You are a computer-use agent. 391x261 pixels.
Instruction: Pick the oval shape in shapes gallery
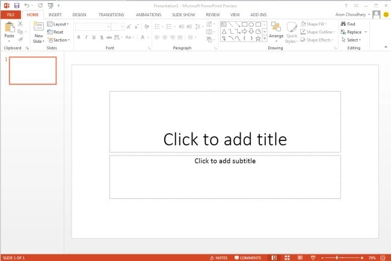(x=251, y=25)
